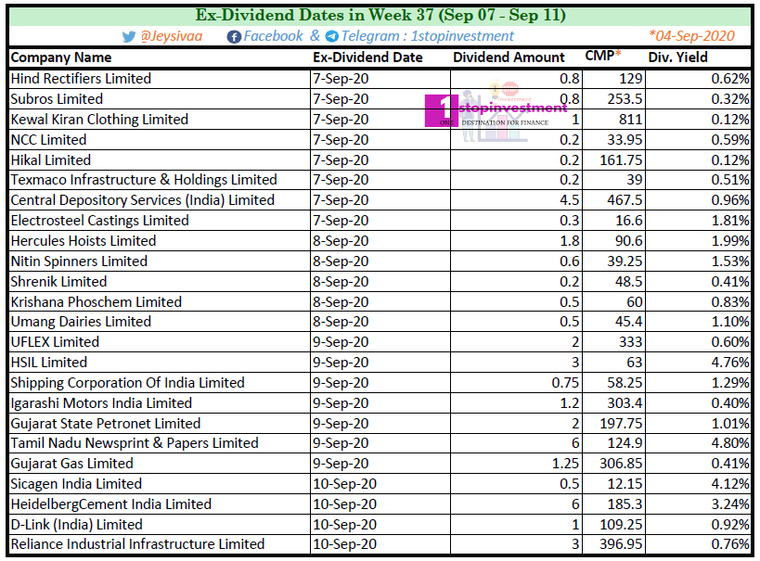Click the Facebook logo icon
The height and width of the screenshot is (561, 760).
[x=234, y=37]
